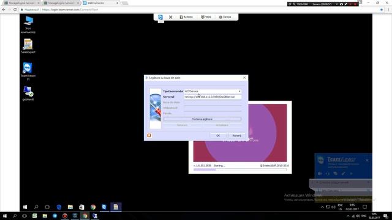
Task: Click browser back arrow
Action: [x=4, y=10]
